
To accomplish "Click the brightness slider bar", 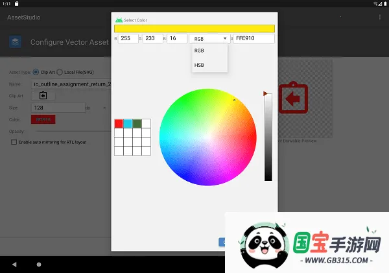I will (x=268, y=137).
